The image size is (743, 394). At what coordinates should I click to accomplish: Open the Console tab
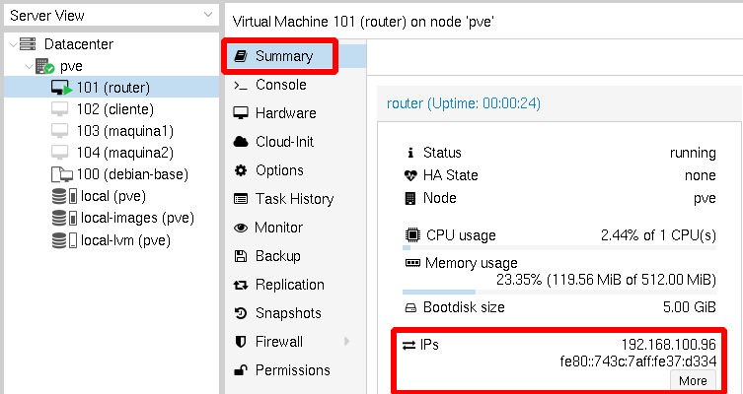[x=280, y=85]
